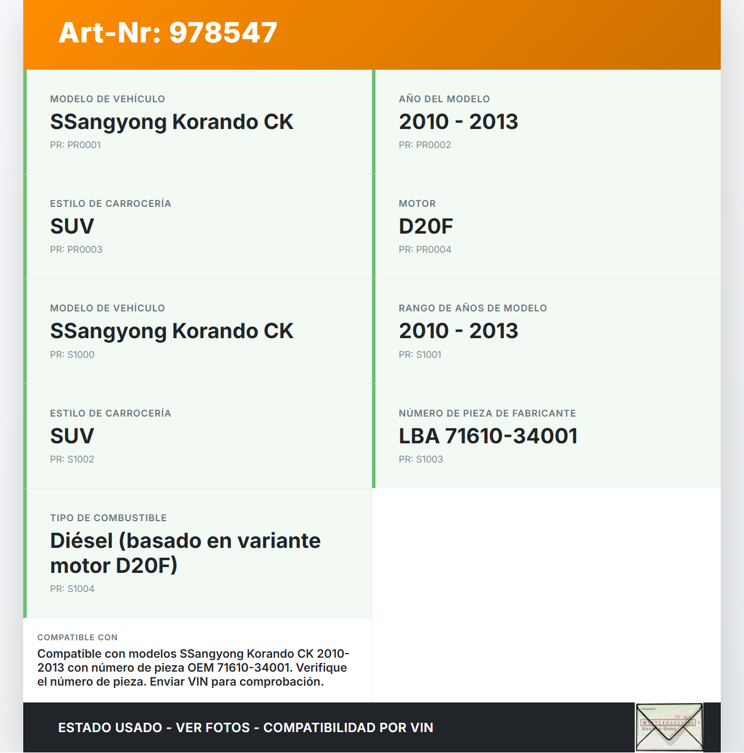Click the highlighted VIN number on the envelope
Viewport: 744px width, 753px height.
click(668, 722)
